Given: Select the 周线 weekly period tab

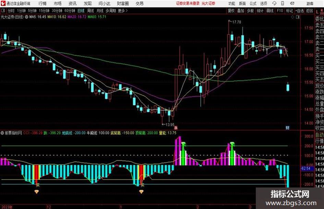Looking at the screenshot, I should 91,11.
